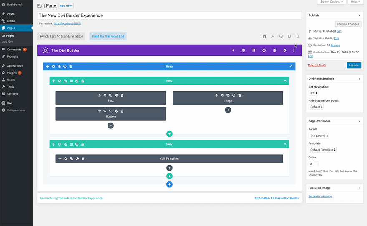Duplicate the Call To Action module
The image size is (367, 226).
point(71,158)
